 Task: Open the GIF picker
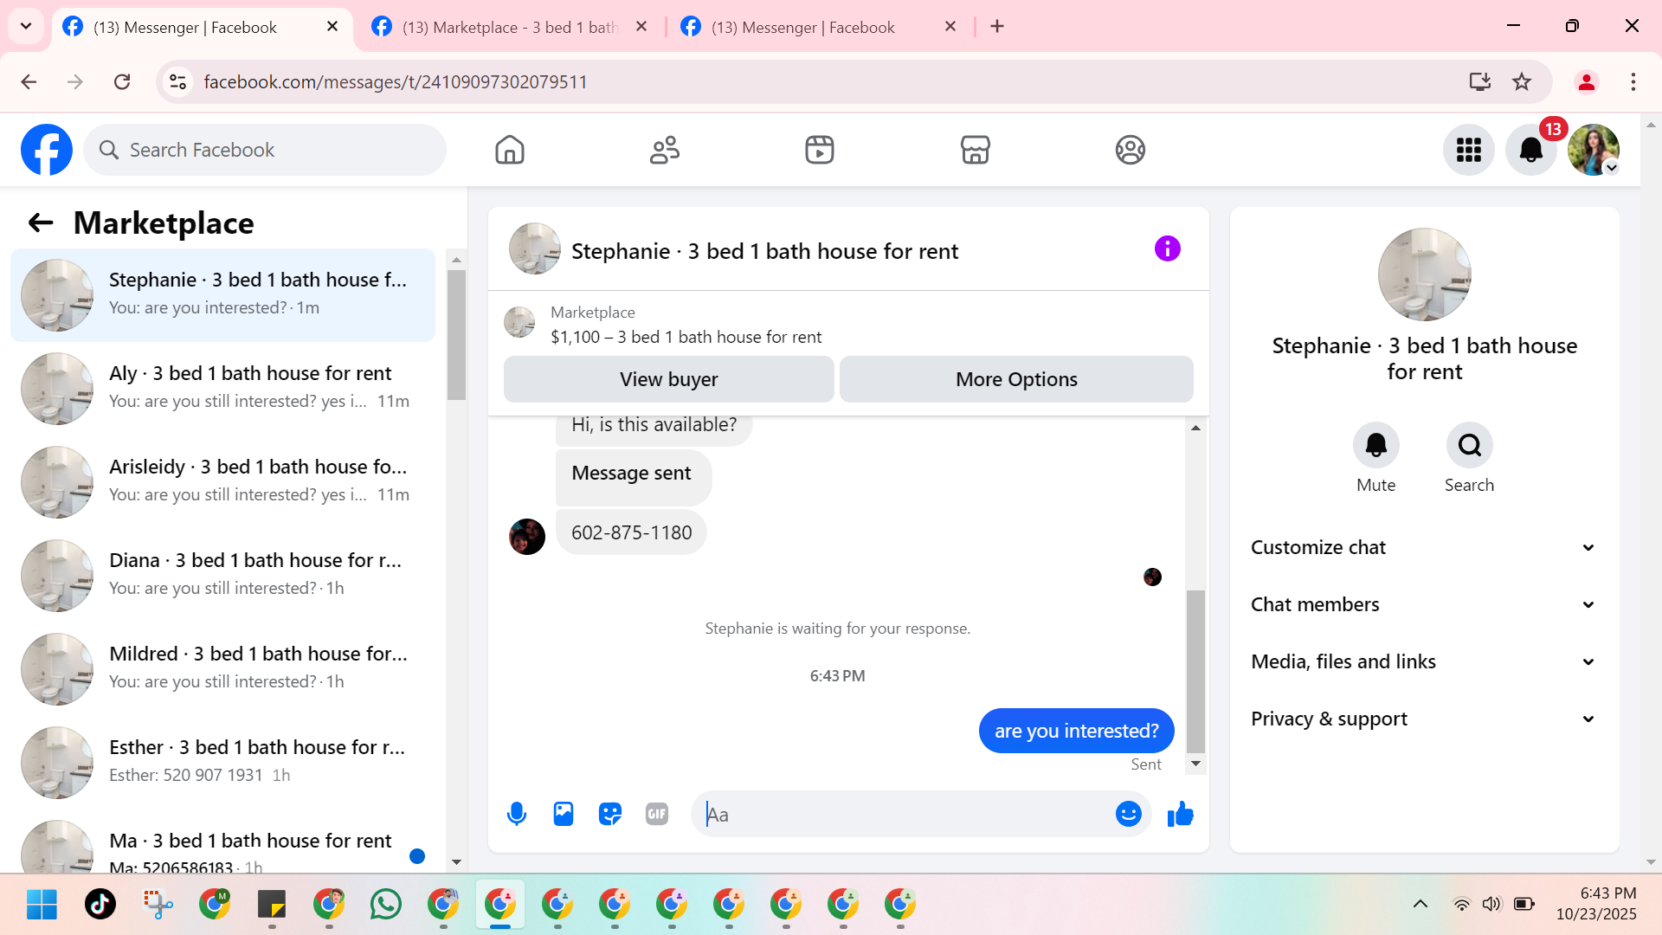tap(657, 814)
